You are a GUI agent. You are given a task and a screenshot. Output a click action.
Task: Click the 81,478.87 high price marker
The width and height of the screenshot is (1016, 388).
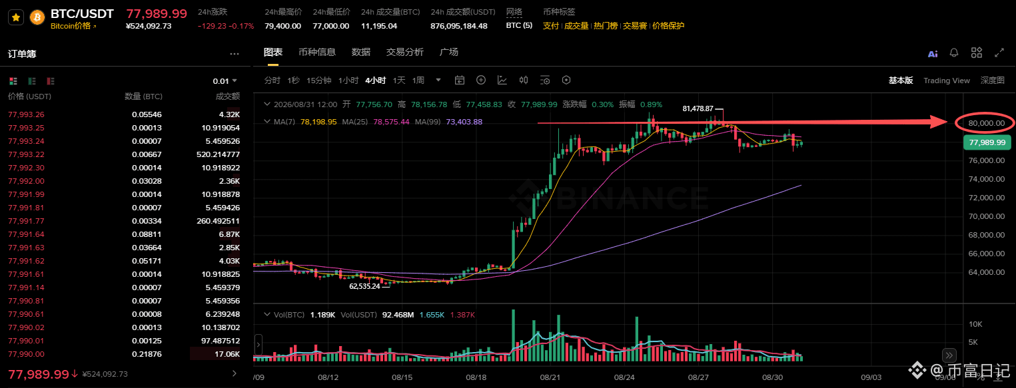pos(698,108)
